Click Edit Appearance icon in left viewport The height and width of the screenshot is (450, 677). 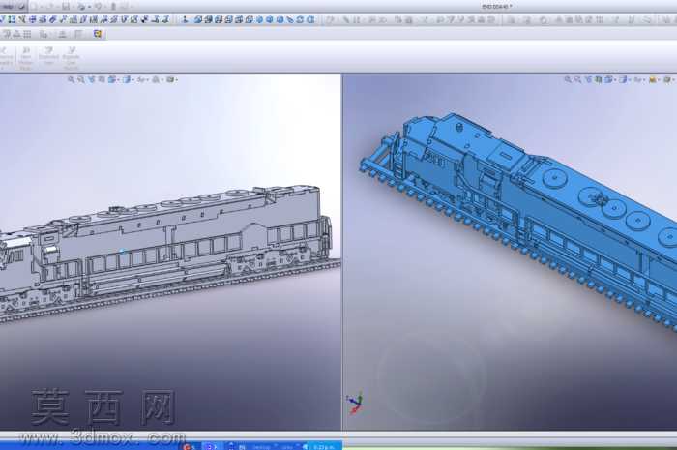[x=155, y=80]
